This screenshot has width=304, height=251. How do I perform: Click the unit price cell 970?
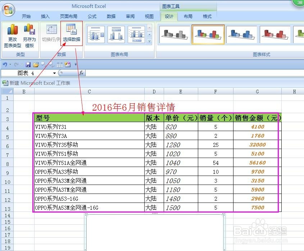(x=181, y=171)
